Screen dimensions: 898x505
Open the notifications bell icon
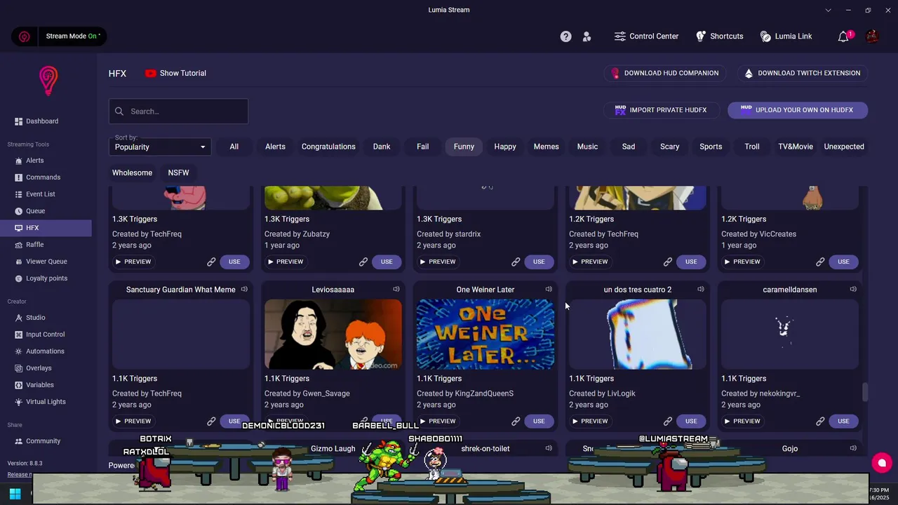coord(843,36)
